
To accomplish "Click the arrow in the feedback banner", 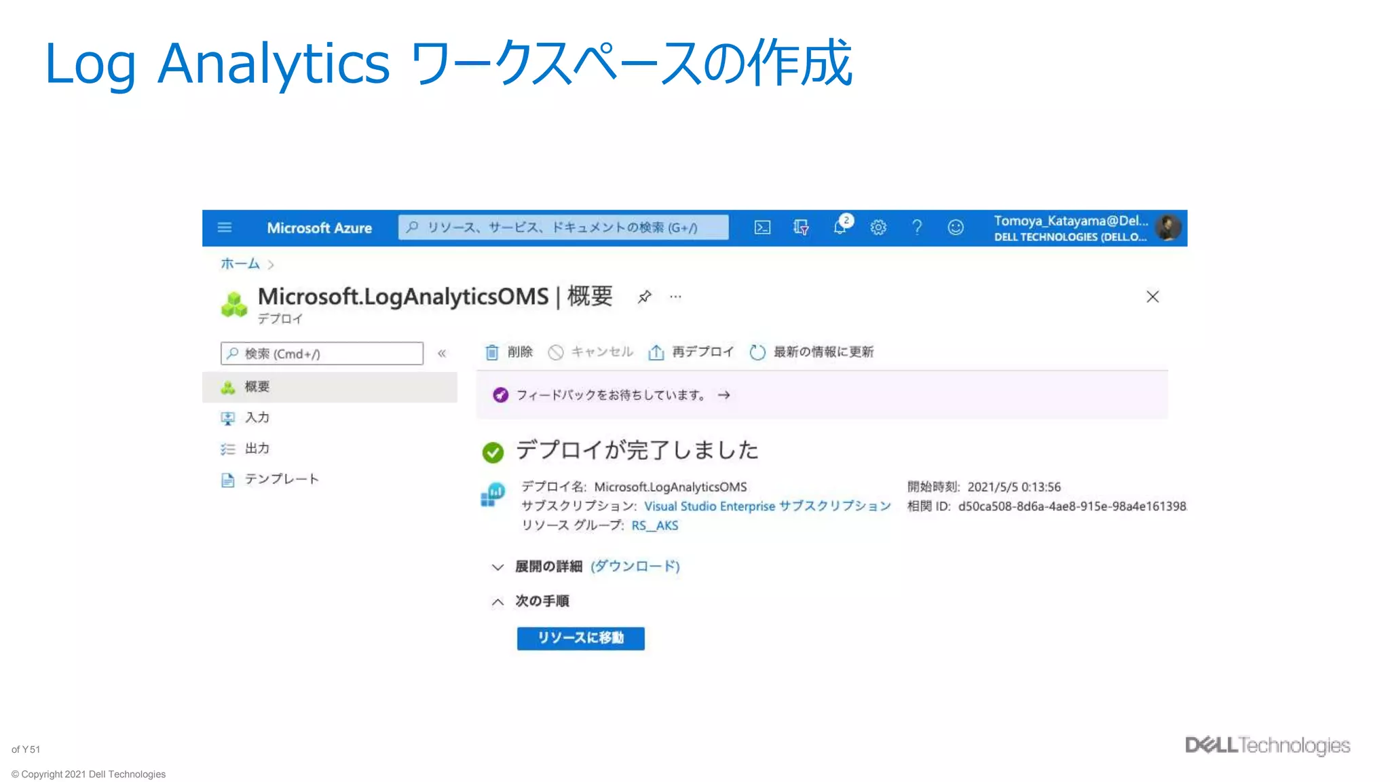I will coord(724,395).
